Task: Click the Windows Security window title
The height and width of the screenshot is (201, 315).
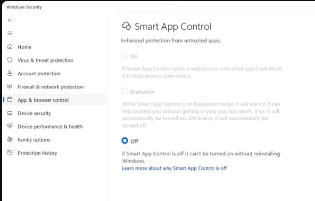Action: click(24, 7)
